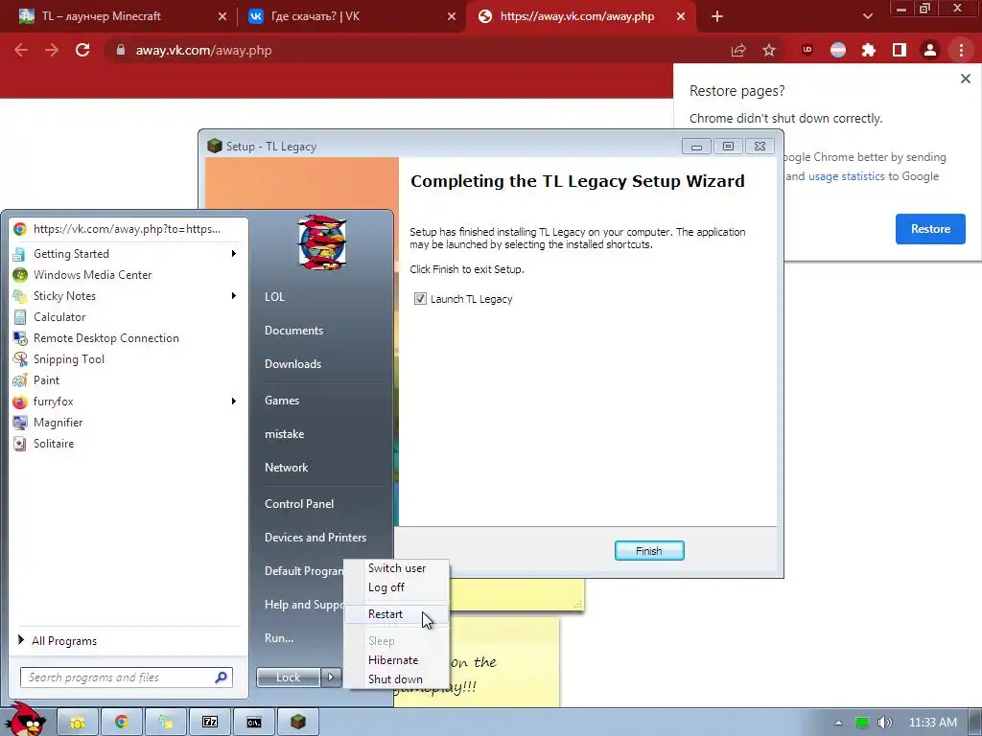Open Games from Start menu
This screenshot has height=736, width=982.
pyautogui.click(x=282, y=401)
